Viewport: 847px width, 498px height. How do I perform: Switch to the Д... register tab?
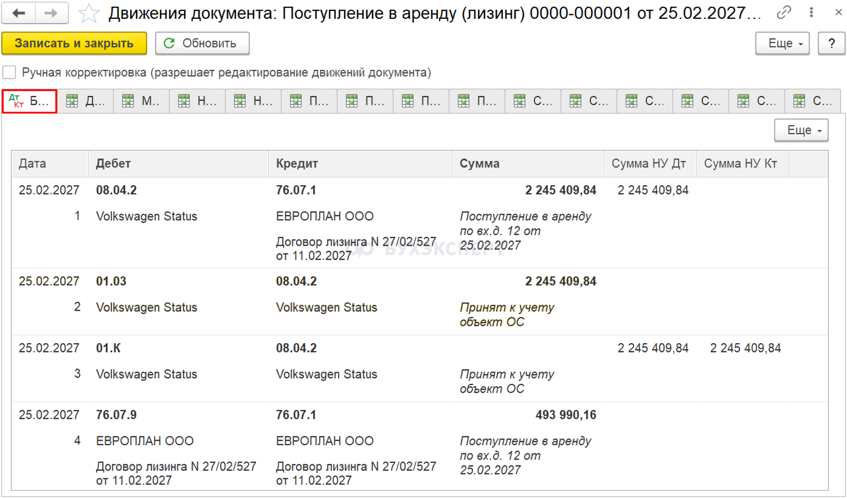click(x=85, y=101)
